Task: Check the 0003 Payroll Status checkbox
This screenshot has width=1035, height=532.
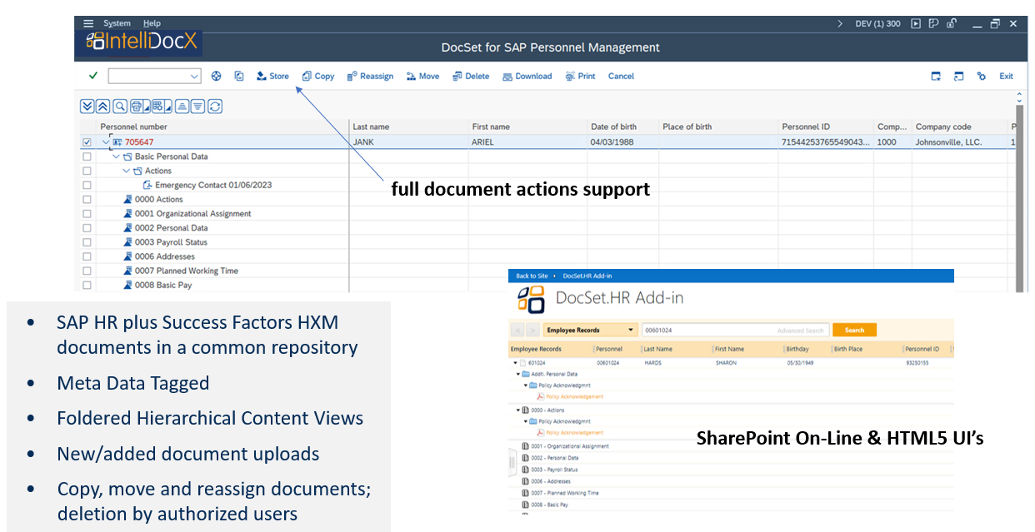Action: [87, 242]
